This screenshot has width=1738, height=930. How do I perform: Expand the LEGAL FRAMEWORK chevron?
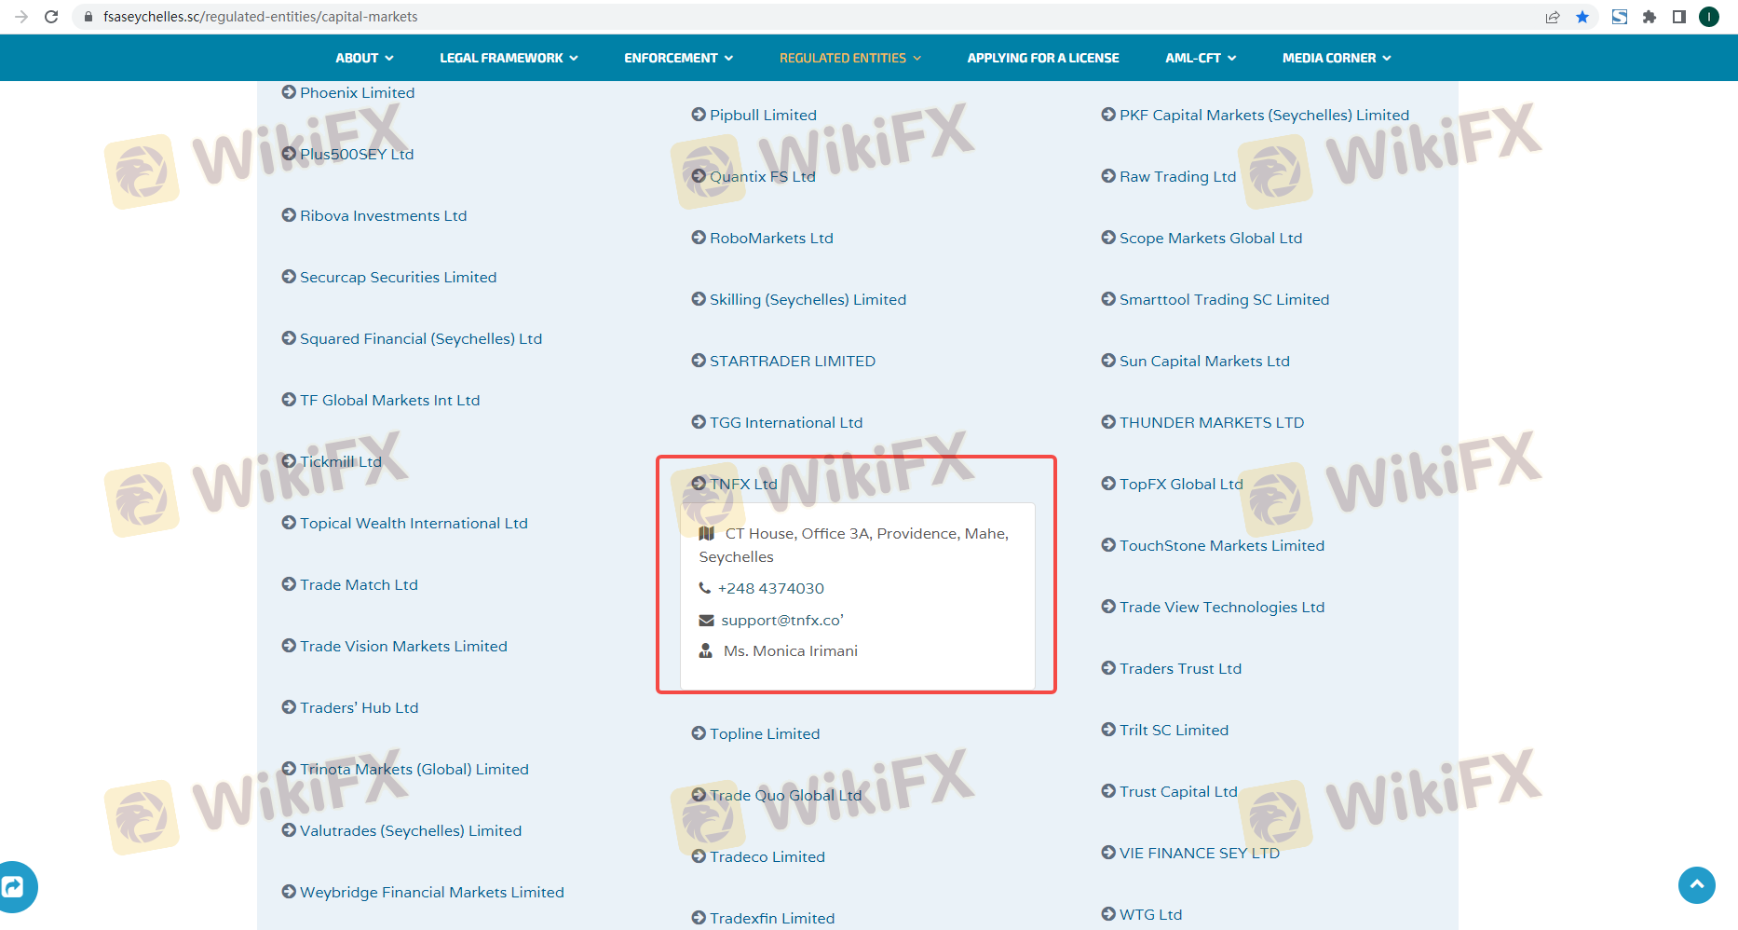pyautogui.click(x=574, y=58)
